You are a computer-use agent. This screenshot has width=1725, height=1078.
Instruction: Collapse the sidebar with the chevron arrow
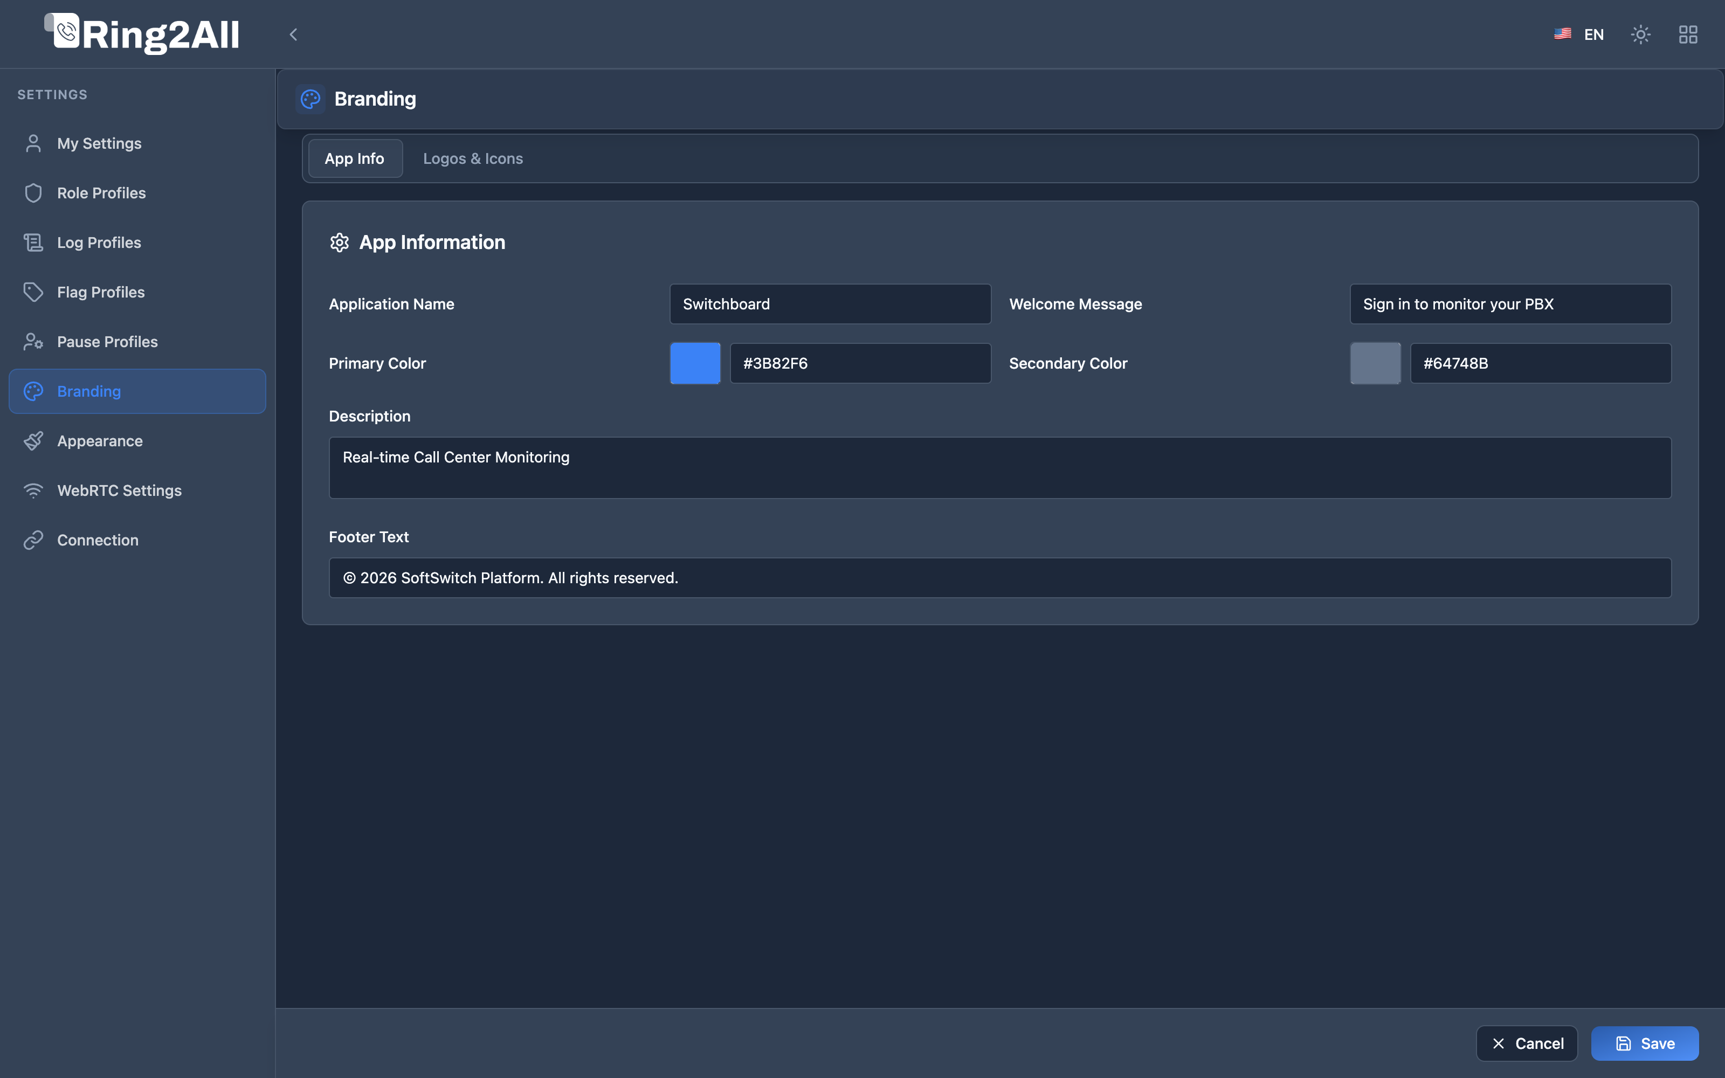293,34
